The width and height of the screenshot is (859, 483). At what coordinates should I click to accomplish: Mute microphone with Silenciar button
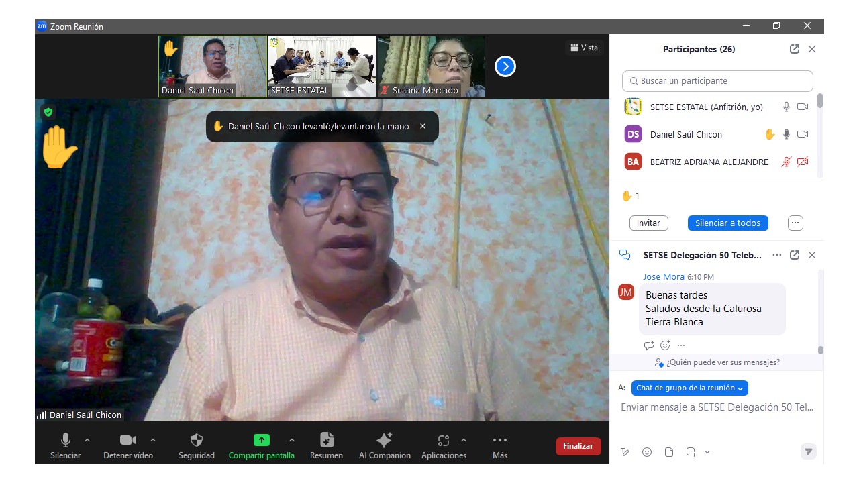click(66, 441)
